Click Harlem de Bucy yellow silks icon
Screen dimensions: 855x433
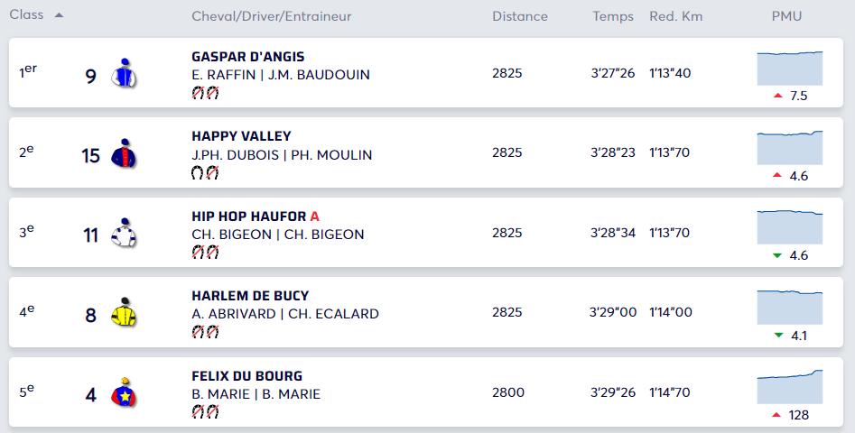(124, 312)
